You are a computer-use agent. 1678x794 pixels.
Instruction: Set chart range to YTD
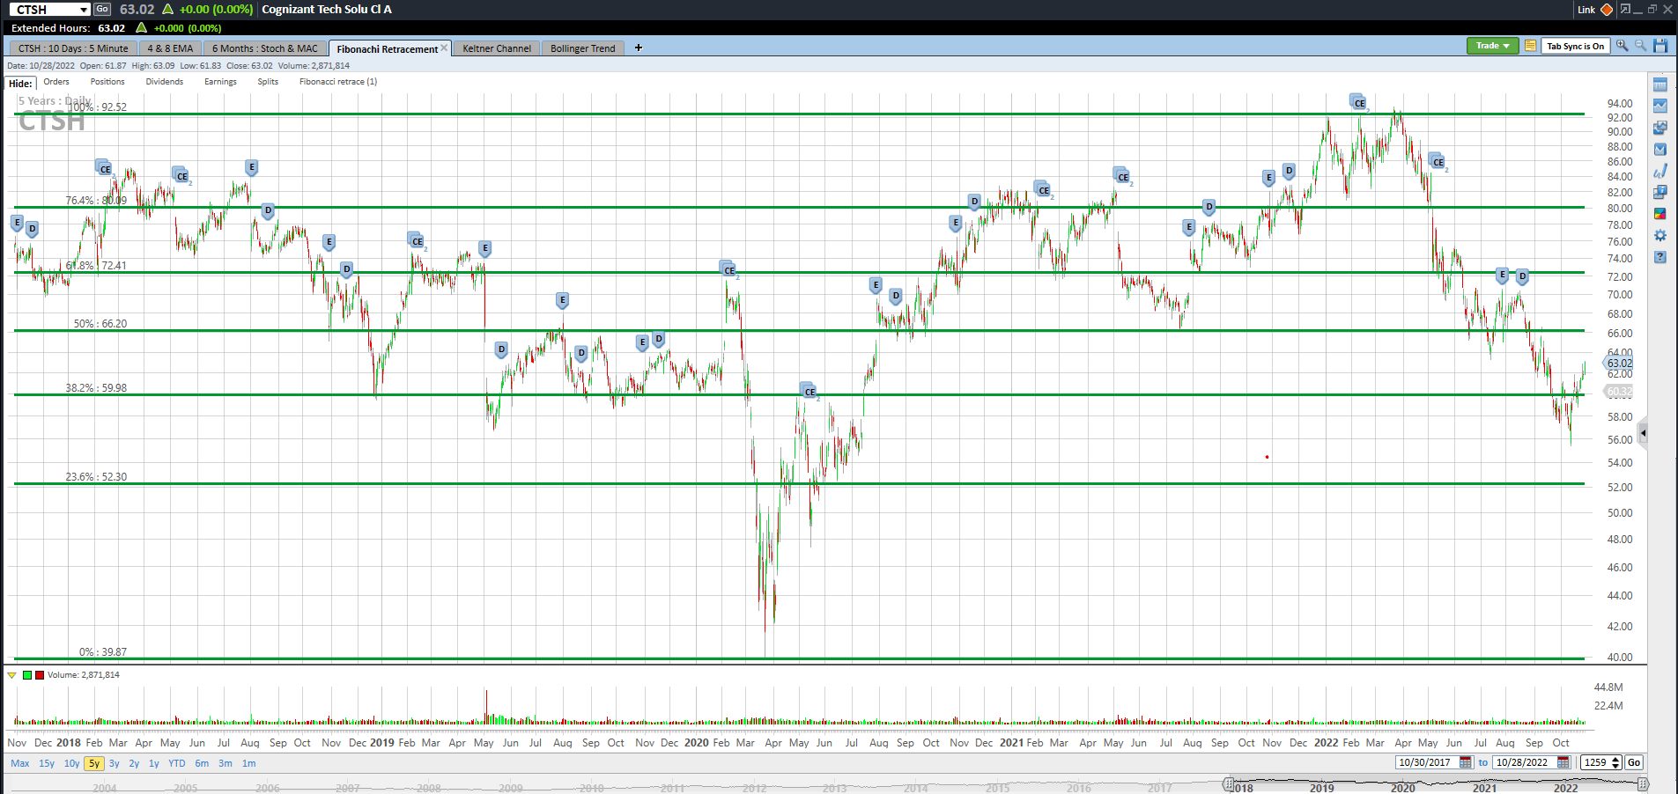pos(177,763)
